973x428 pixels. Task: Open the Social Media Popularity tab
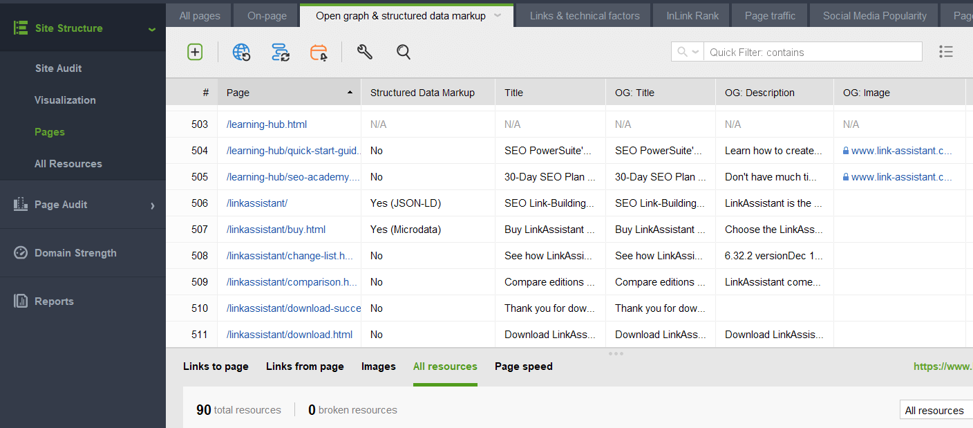(875, 15)
